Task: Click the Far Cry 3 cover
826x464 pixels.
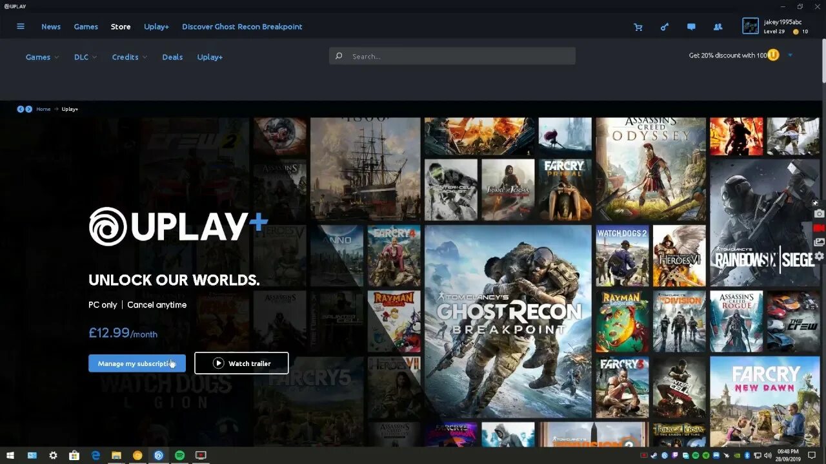Action: [622, 387]
